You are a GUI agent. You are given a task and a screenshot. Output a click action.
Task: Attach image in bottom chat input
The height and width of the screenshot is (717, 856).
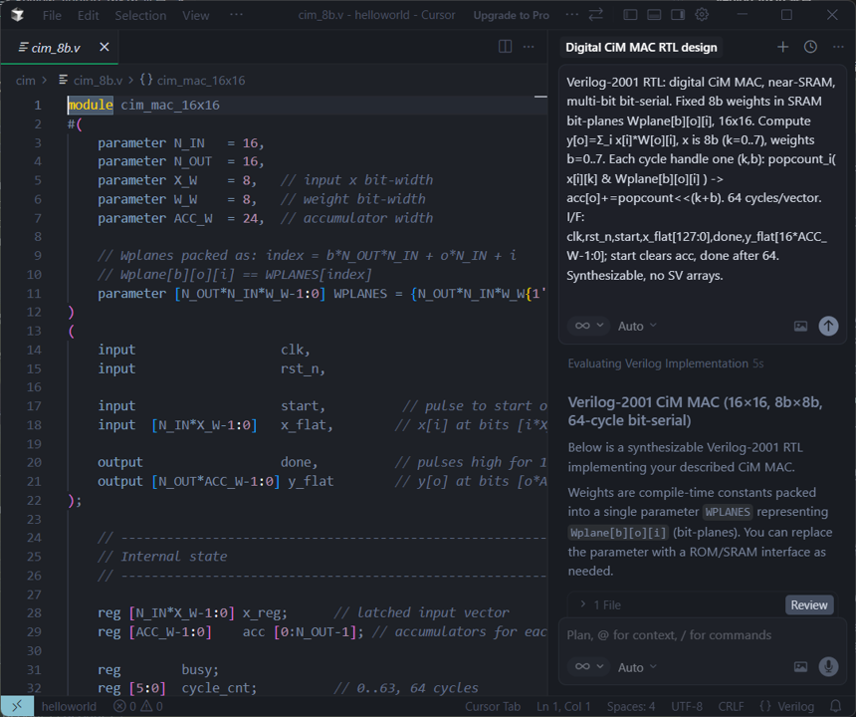800,666
